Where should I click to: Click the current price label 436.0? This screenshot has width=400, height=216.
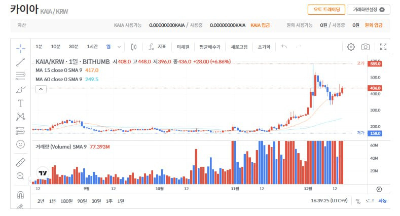(375, 88)
